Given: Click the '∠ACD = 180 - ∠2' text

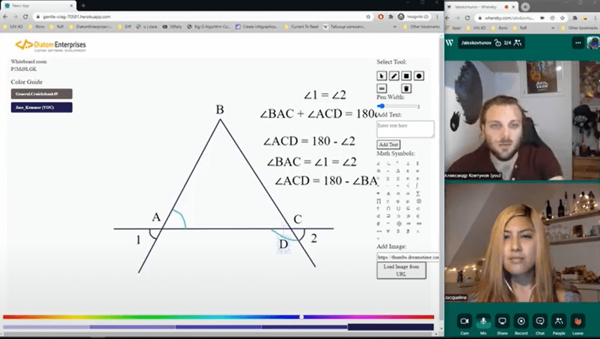Looking at the screenshot, I should coord(309,141).
